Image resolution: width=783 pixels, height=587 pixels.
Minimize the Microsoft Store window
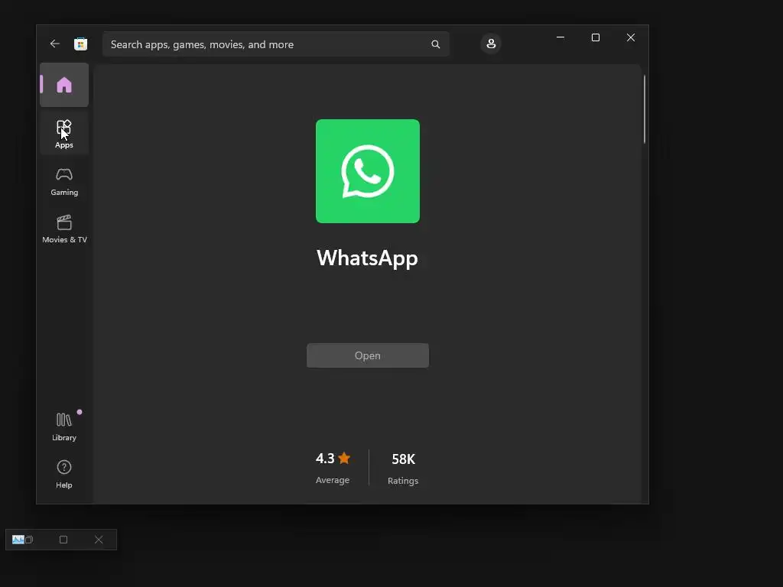[x=560, y=37]
